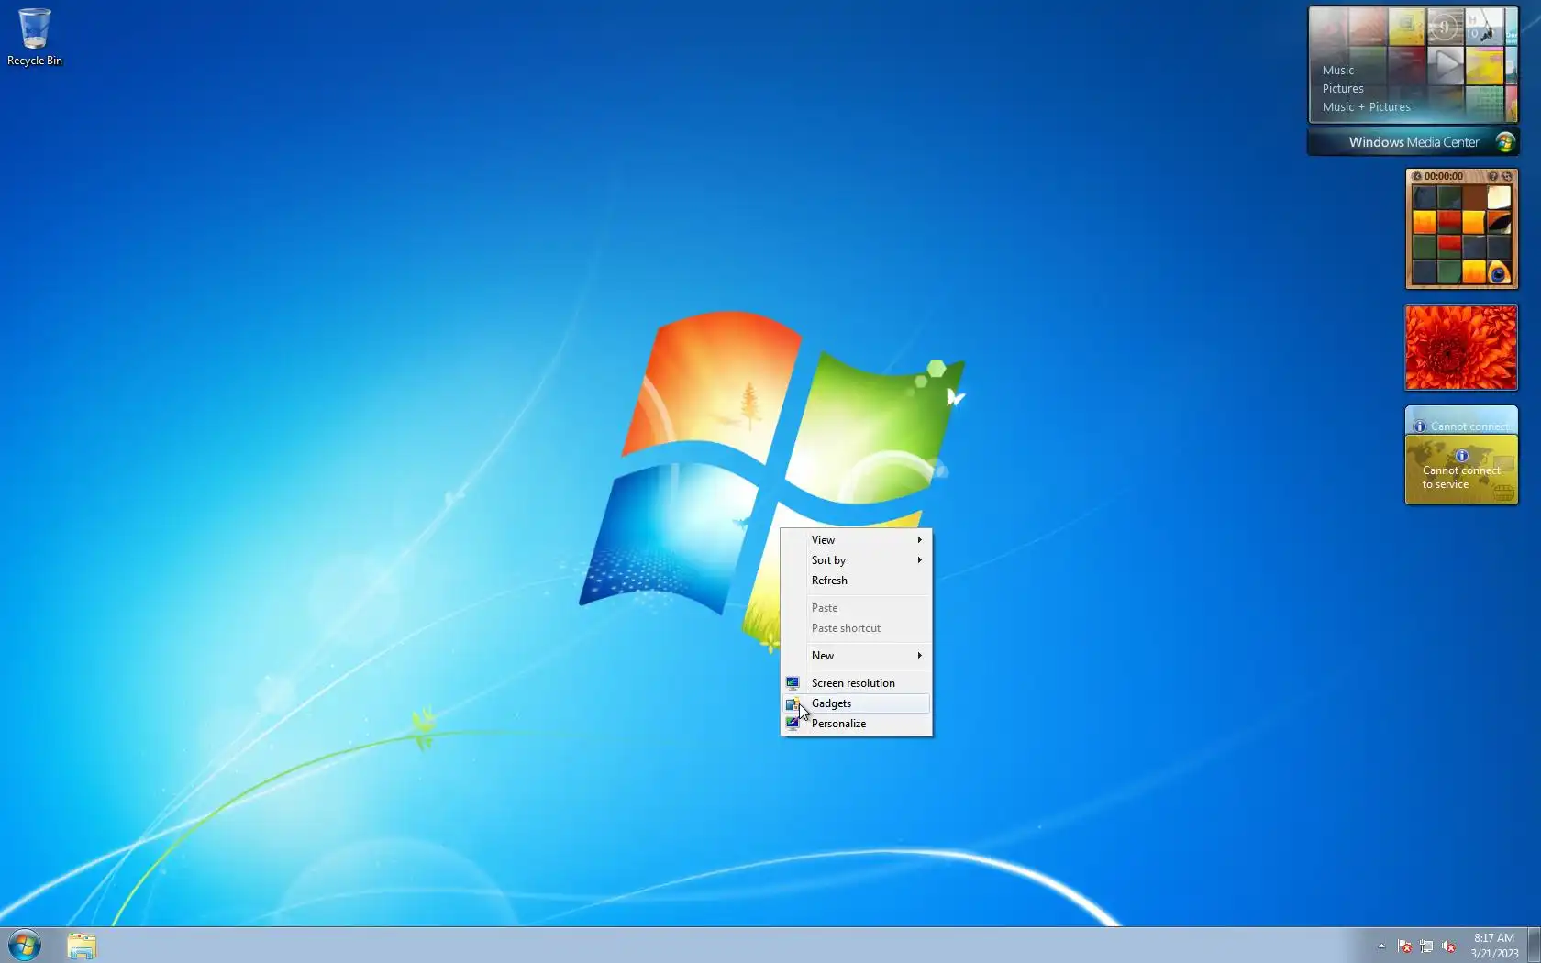Viewport: 1541px width, 963px height.
Task: Click the muted volume speaker tray icon
Action: click(x=1448, y=946)
